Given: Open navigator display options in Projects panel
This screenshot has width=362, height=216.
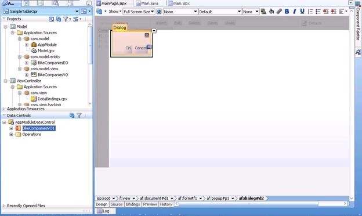Looking at the screenshot, I should (77, 19).
